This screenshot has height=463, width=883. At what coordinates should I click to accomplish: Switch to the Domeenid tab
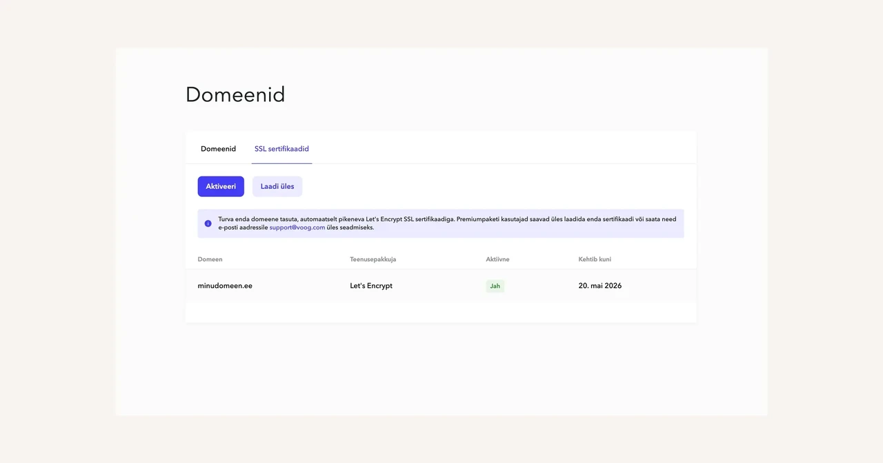point(218,149)
